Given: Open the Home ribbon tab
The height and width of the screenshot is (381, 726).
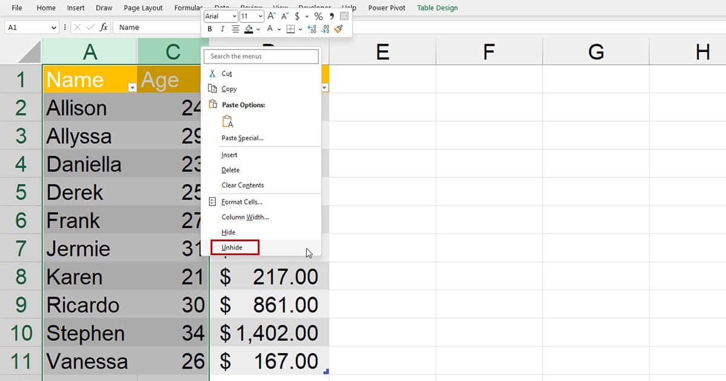Looking at the screenshot, I should (46, 8).
